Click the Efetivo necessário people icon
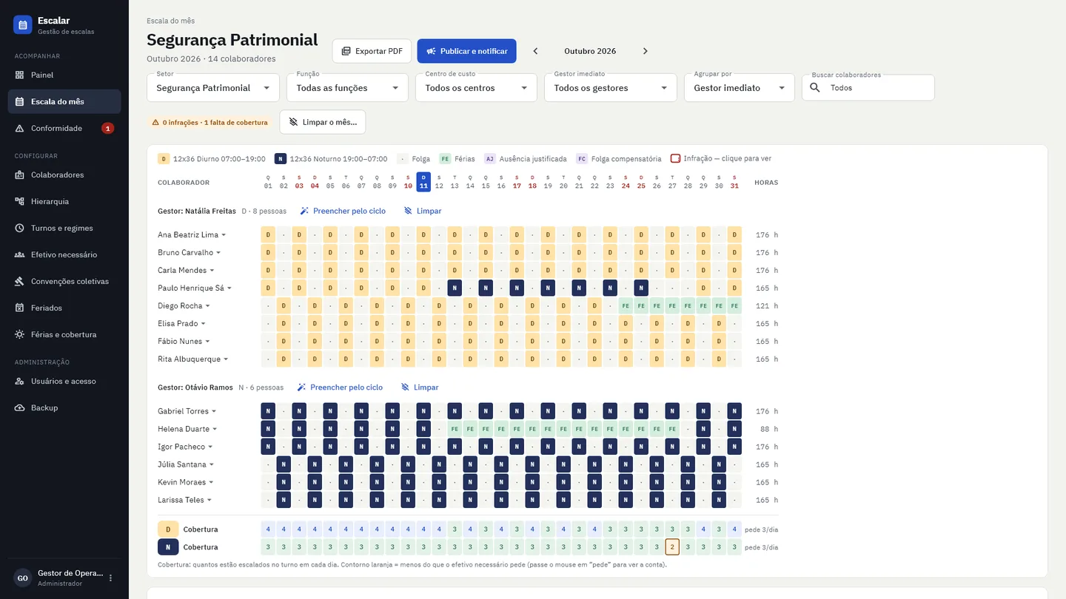Image resolution: width=1066 pixels, height=599 pixels. point(19,254)
